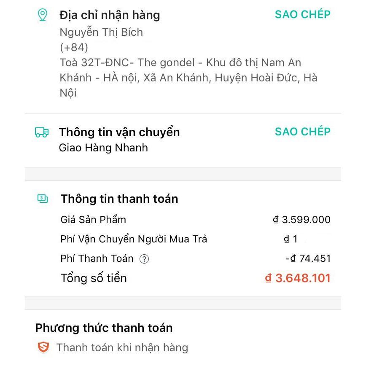Screen dimensions: 366x366
Task: Select the Thông tin thanh toán heading
Action: [119, 199]
